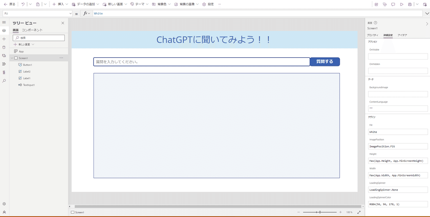The height and width of the screenshot is (217, 430).
Task: Select the ChatGPT title label
Action: 214,40
